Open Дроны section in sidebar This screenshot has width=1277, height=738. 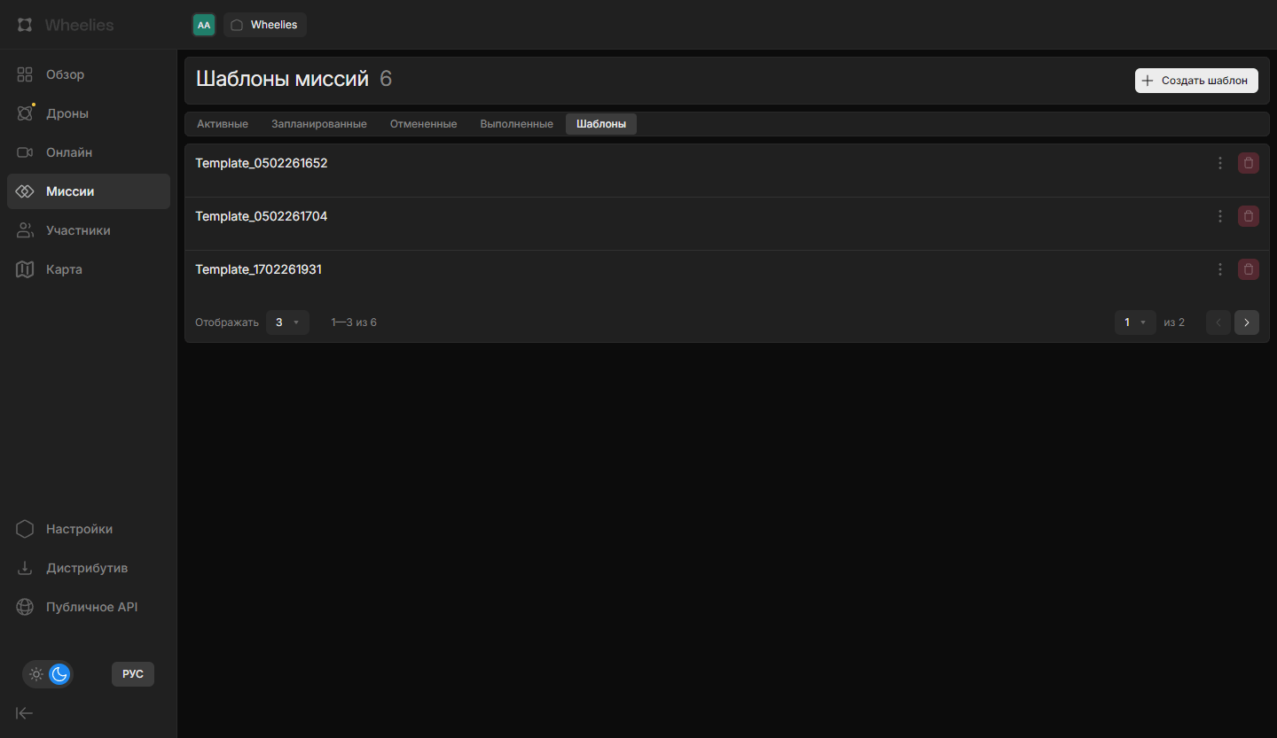point(67,113)
